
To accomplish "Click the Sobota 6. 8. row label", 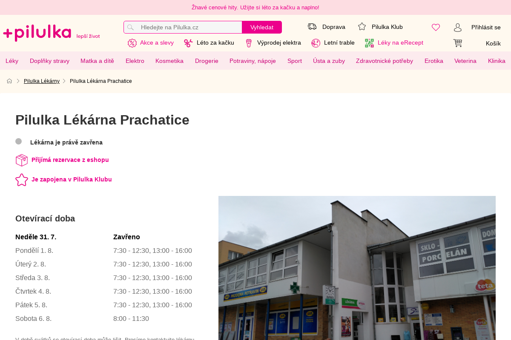I will point(33,318).
